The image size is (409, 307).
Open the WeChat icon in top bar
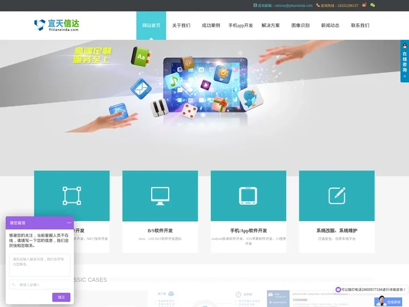(x=373, y=5)
